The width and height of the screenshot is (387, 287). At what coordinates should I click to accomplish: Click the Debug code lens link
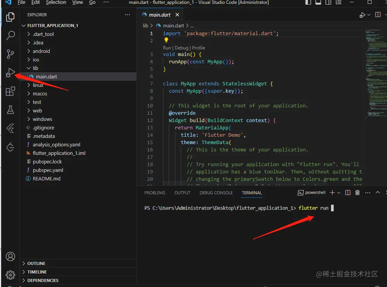182,48
